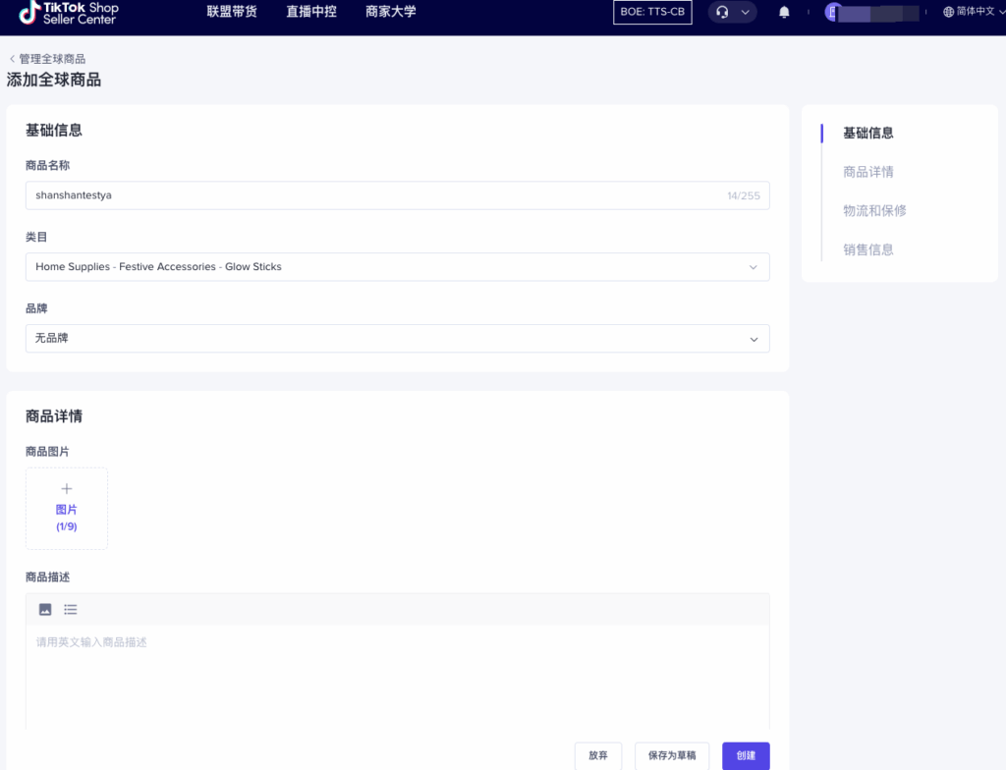Discard changes with the 放弃 button
The height and width of the screenshot is (770, 1006).
coord(598,755)
